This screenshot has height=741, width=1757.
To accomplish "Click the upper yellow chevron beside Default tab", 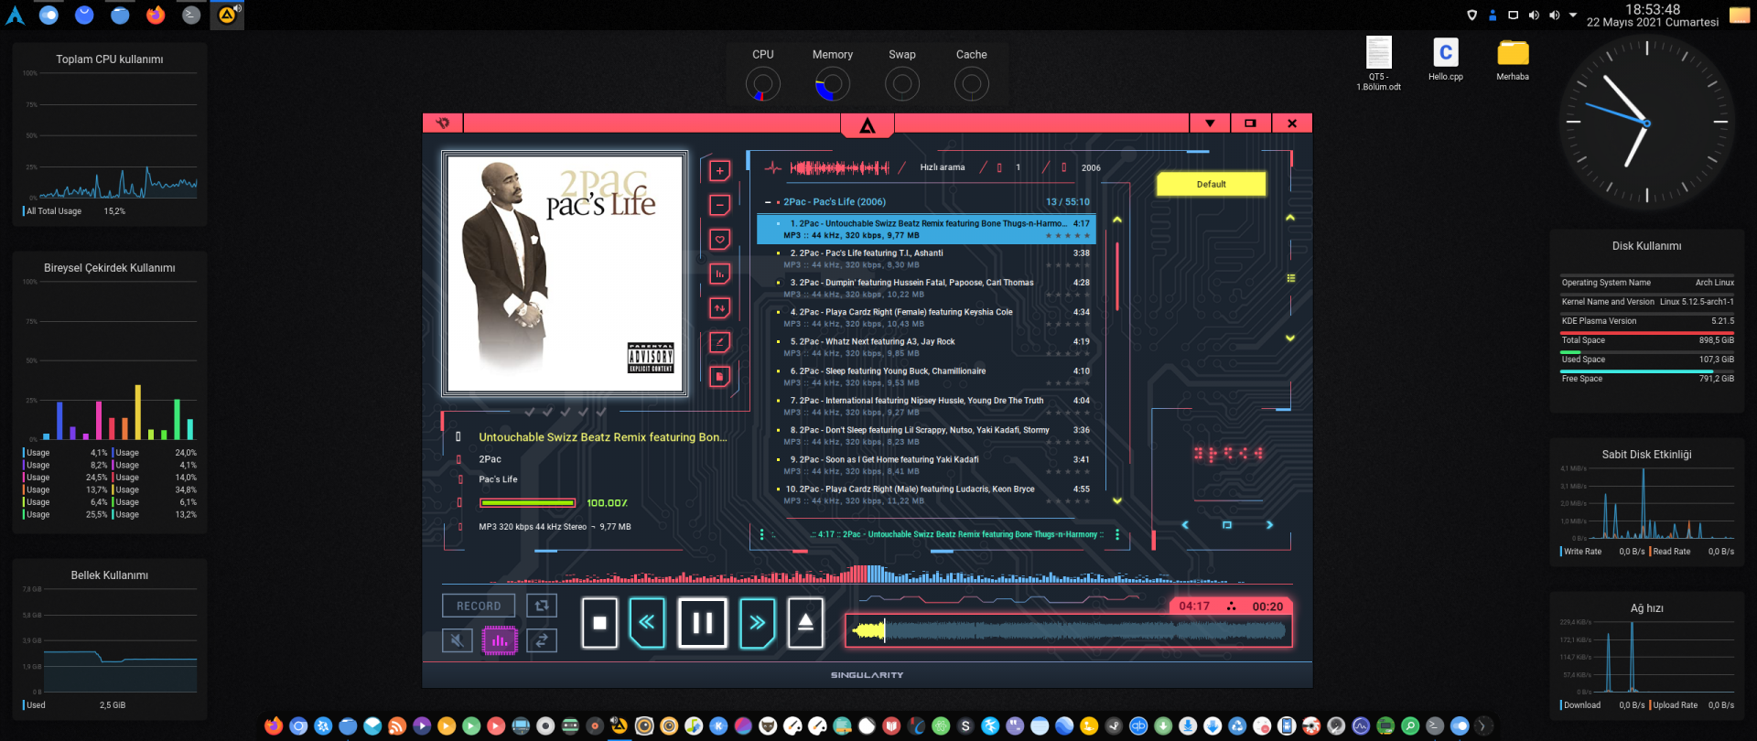I will point(1290,218).
